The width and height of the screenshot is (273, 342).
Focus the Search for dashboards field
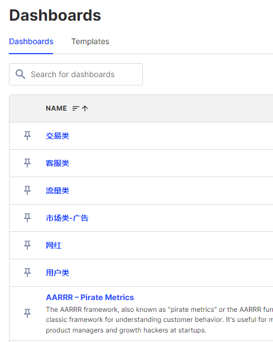point(76,74)
